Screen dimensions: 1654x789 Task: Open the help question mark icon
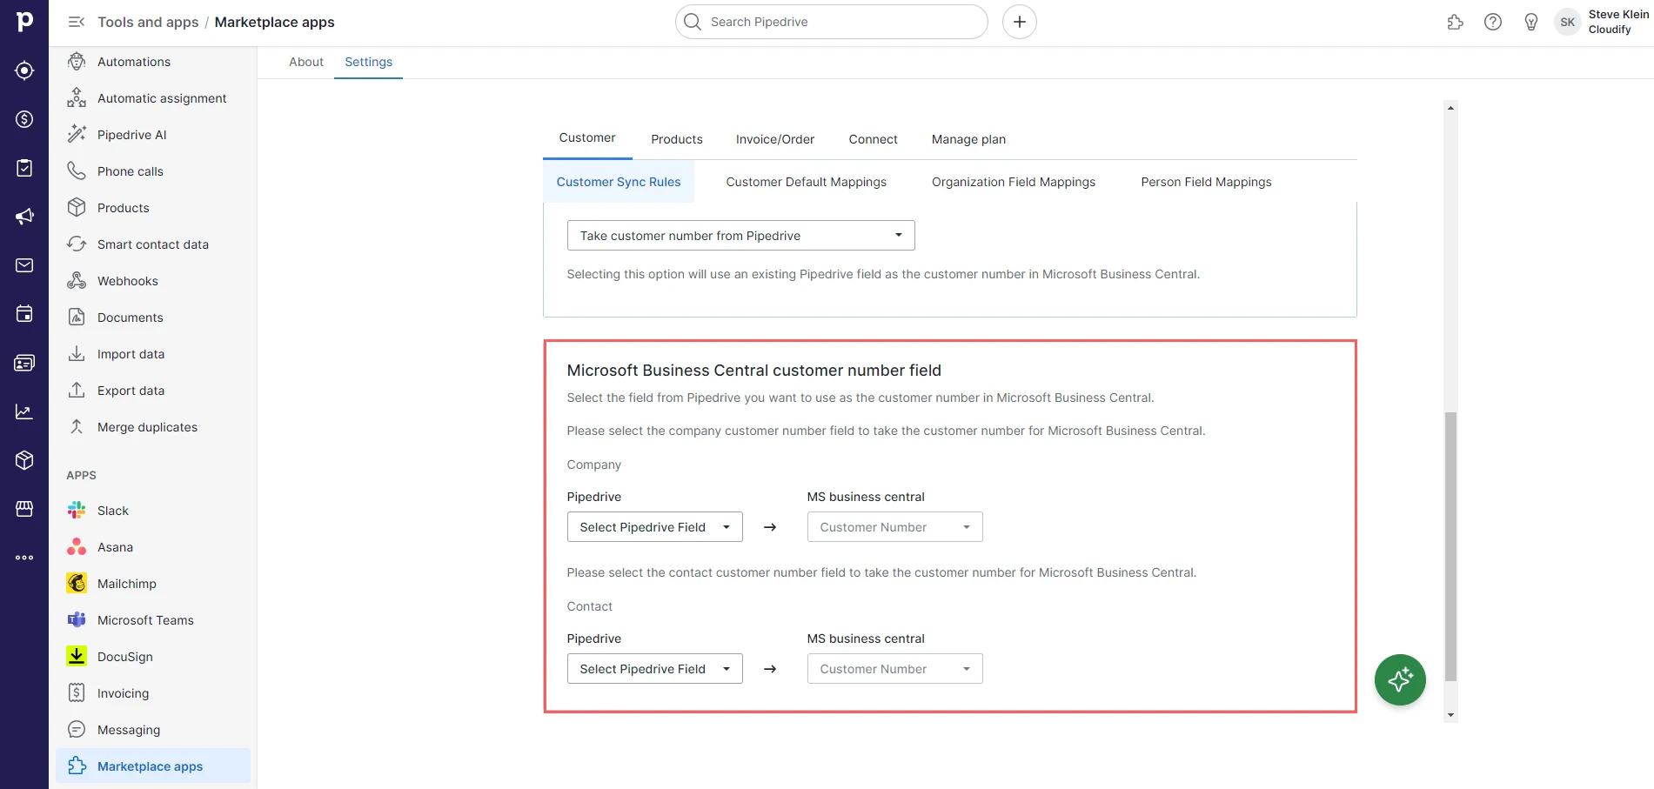(x=1493, y=22)
